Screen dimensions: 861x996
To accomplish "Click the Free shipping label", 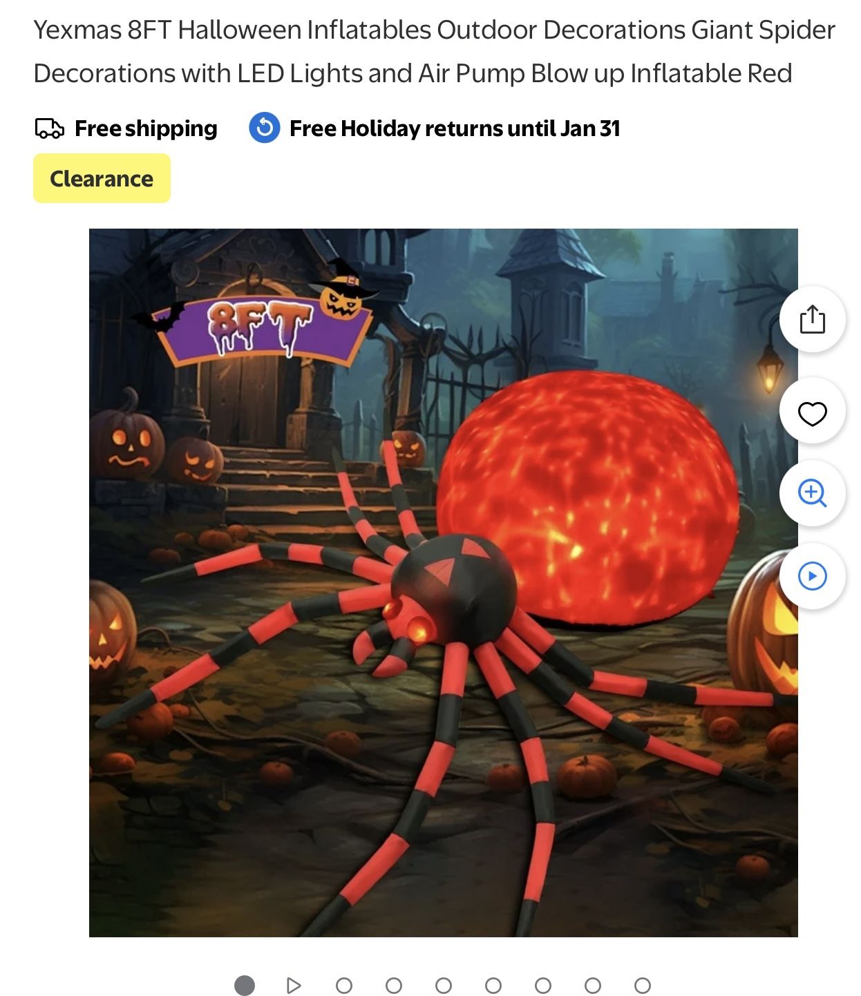I will (x=146, y=128).
